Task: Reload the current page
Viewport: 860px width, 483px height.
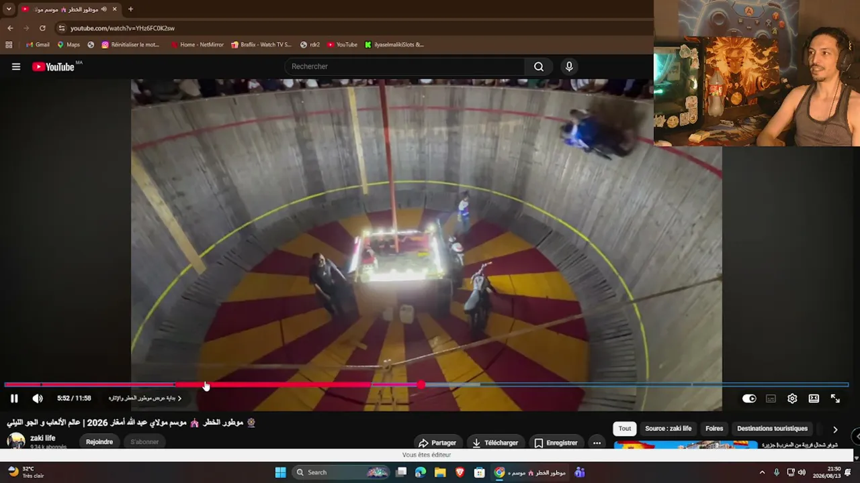Action: 42,28
